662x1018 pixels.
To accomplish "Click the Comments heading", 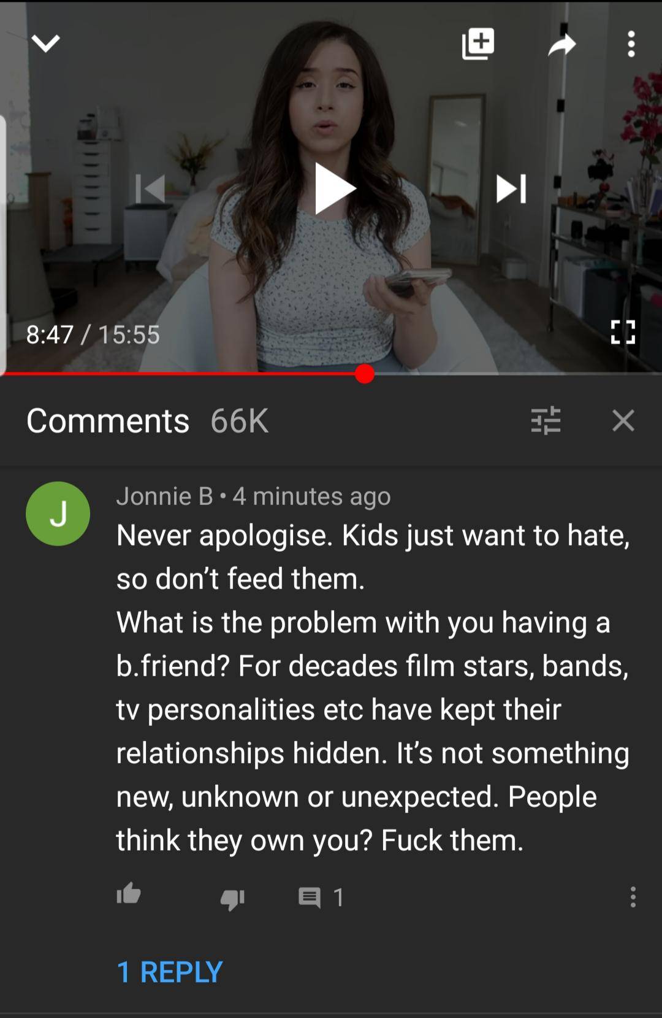I will [x=108, y=421].
